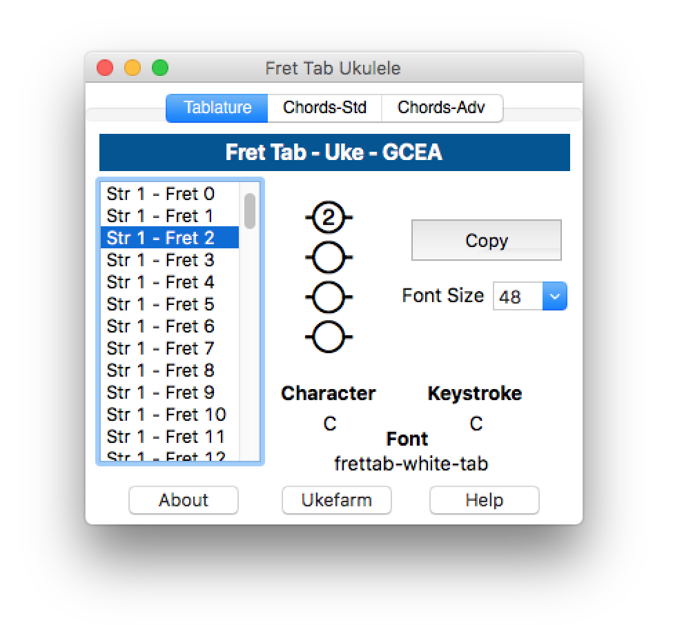
Task: Pick Str 1 - Fret 7 from list
Action: [x=161, y=348]
